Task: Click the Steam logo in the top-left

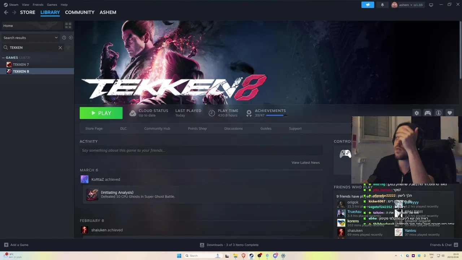Action: tap(5, 5)
